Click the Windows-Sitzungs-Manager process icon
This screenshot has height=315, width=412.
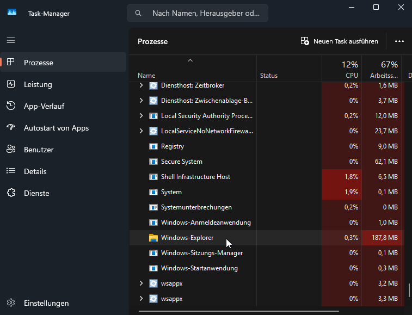click(x=153, y=253)
